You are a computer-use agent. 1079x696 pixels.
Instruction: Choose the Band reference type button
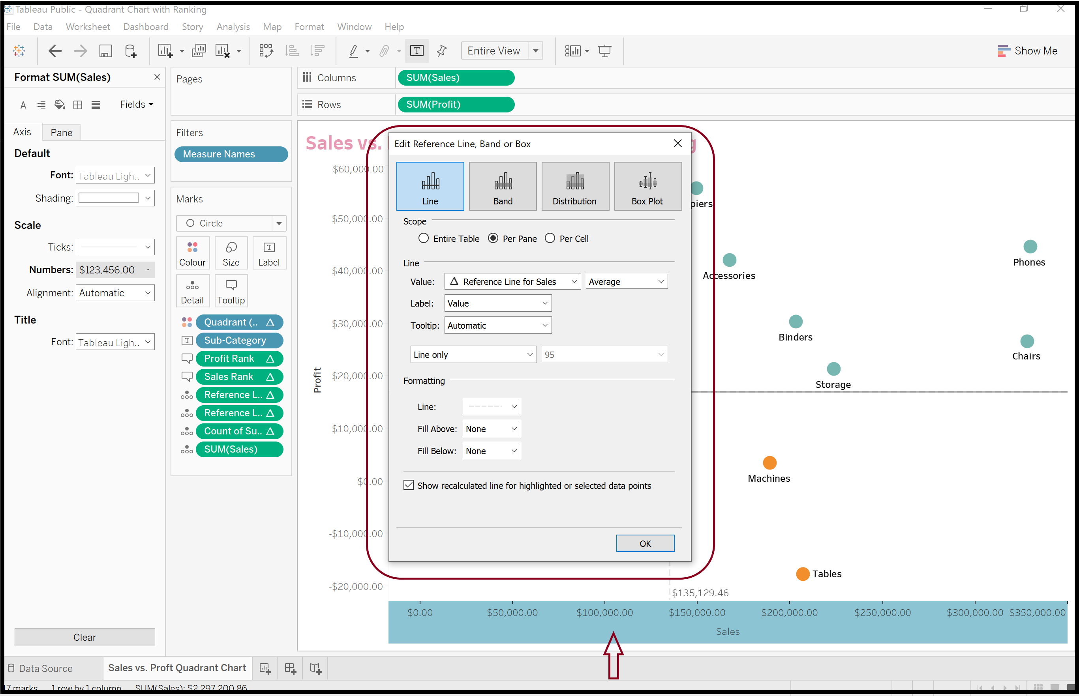coord(503,186)
